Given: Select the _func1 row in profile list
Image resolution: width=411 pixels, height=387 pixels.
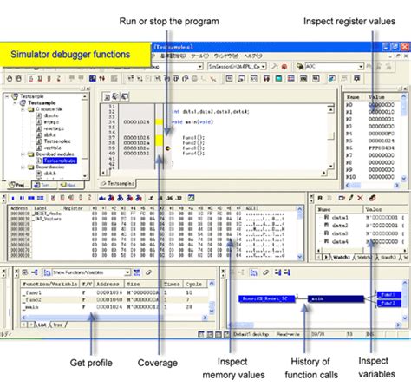Looking at the screenshot, I should pos(114,292).
